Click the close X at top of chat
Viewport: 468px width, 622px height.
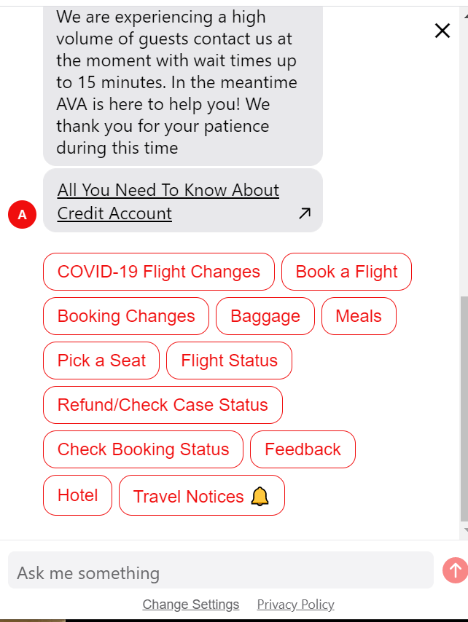tap(442, 31)
